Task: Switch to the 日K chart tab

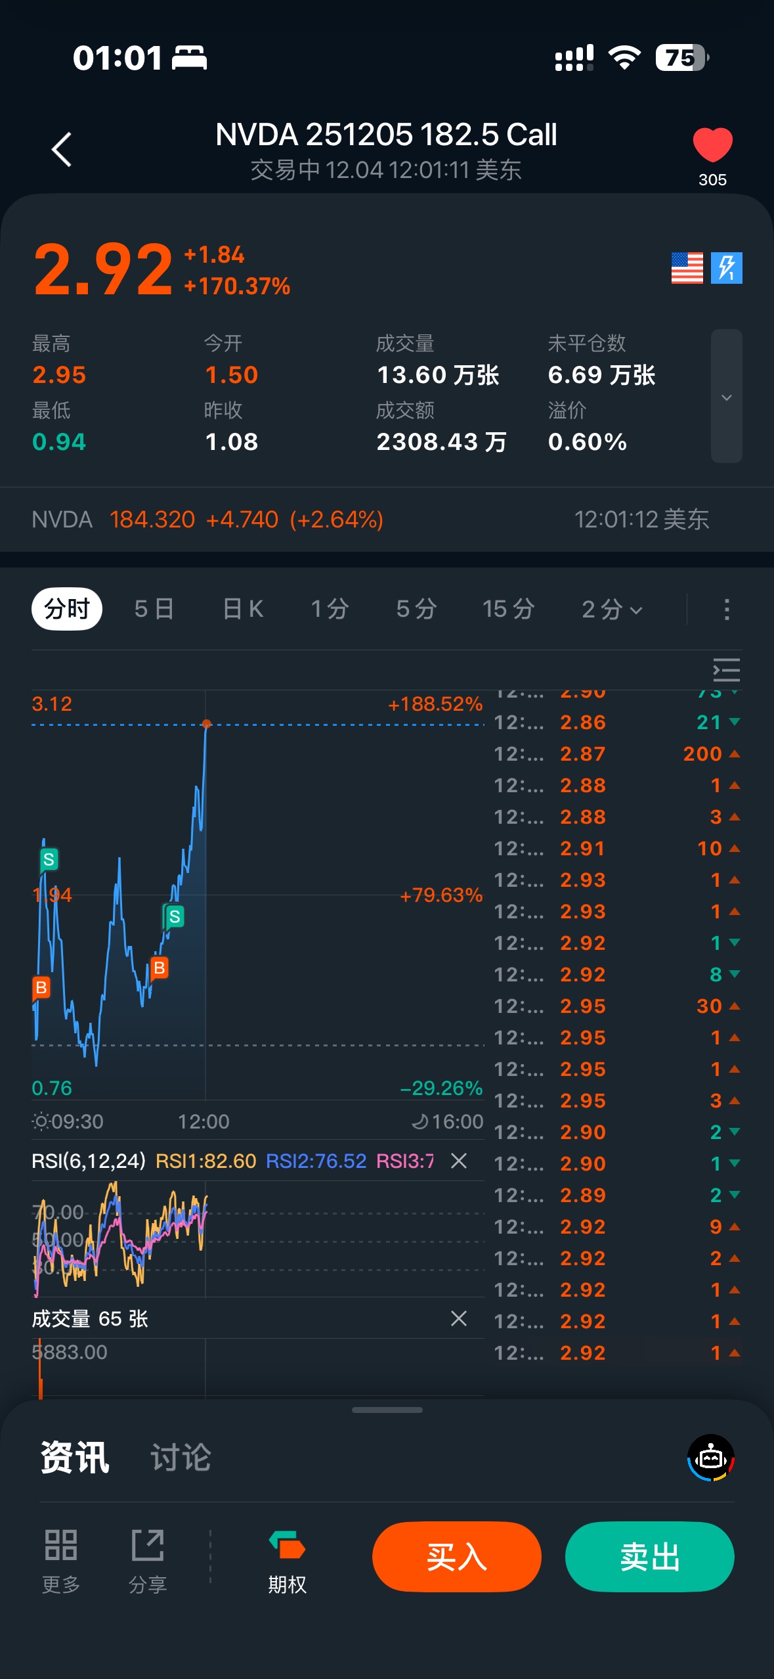Action: (x=243, y=609)
